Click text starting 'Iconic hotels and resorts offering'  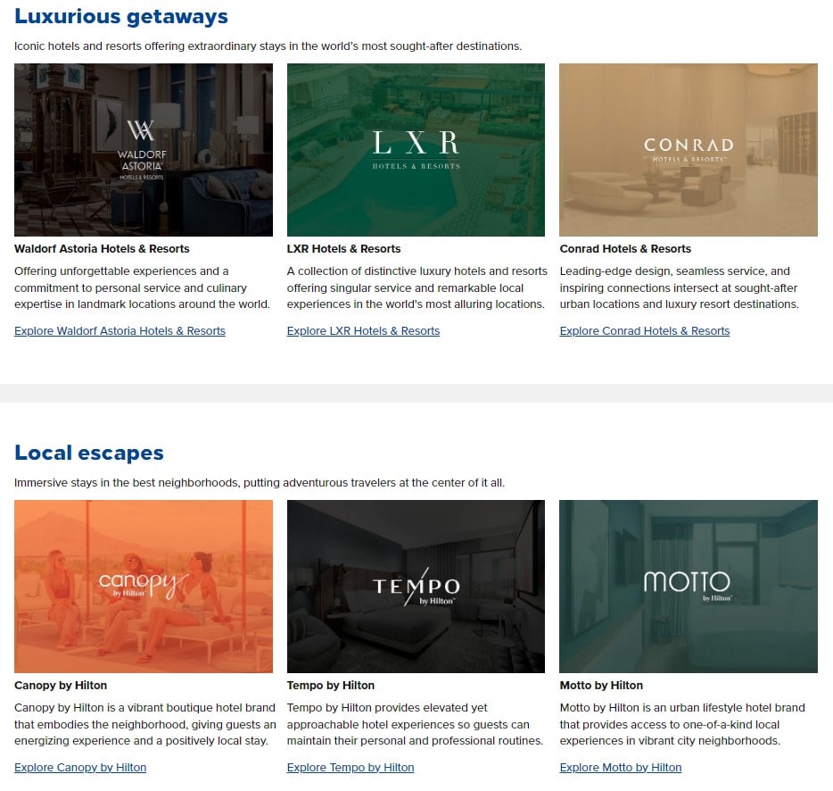click(268, 46)
